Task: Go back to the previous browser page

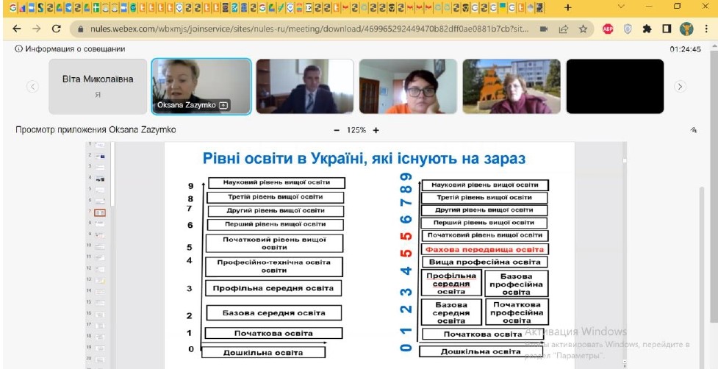Action: tap(16, 29)
